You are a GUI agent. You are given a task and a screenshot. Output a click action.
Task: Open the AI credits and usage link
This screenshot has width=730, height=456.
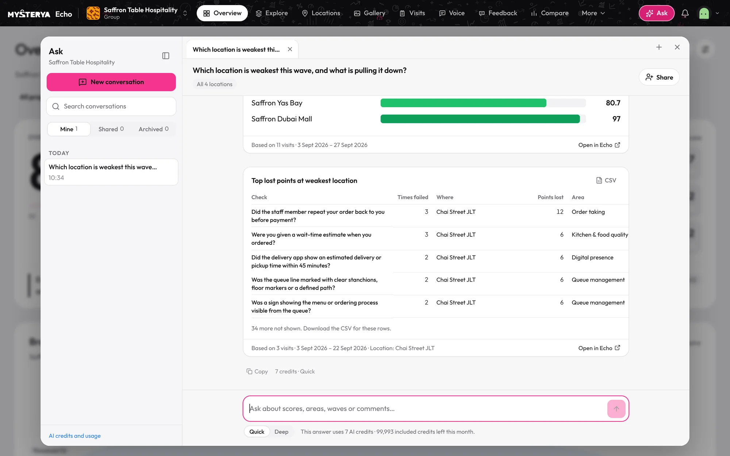pyautogui.click(x=74, y=436)
